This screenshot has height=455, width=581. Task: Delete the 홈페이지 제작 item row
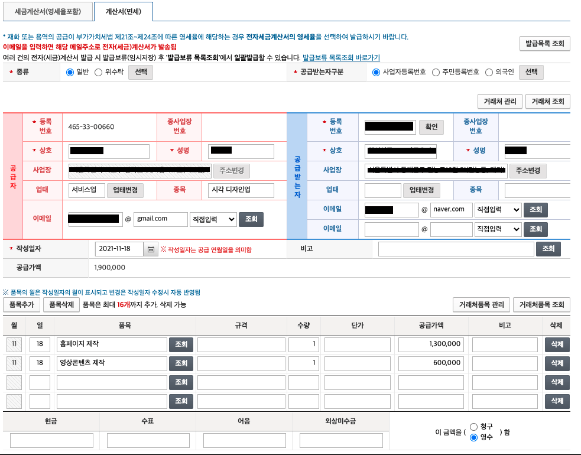pos(557,344)
